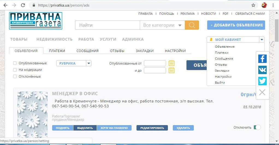Select Выйти from cabinet menu

point(220,83)
